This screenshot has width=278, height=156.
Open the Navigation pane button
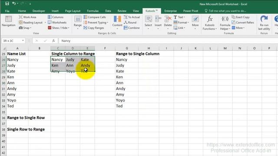coord(9,21)
